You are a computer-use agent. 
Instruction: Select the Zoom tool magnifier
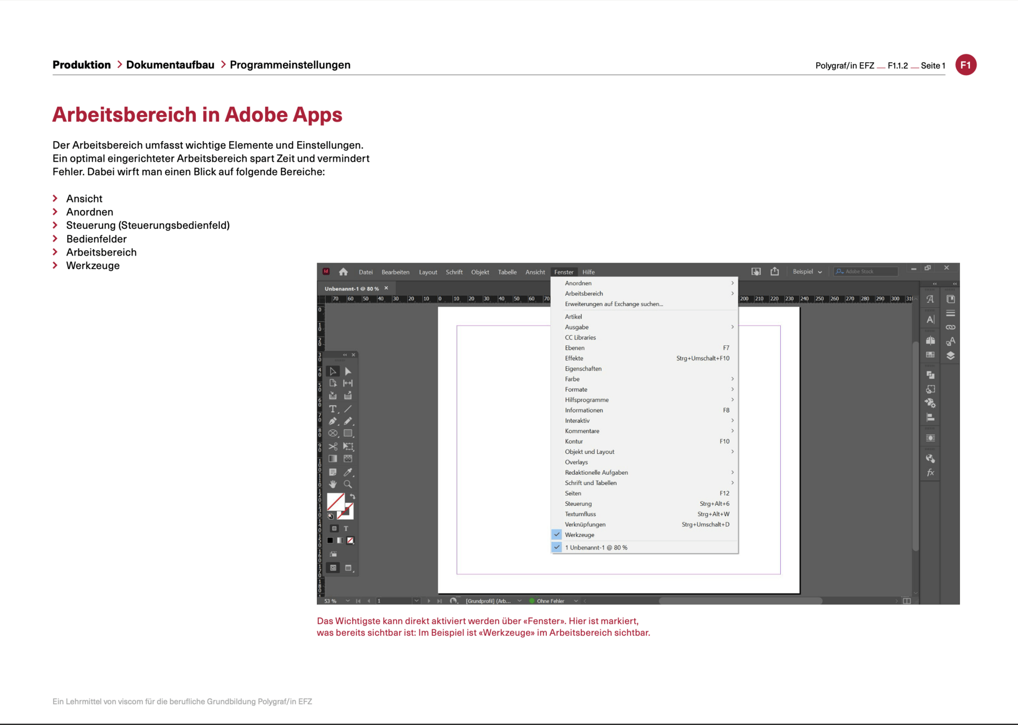click(348, 484)
